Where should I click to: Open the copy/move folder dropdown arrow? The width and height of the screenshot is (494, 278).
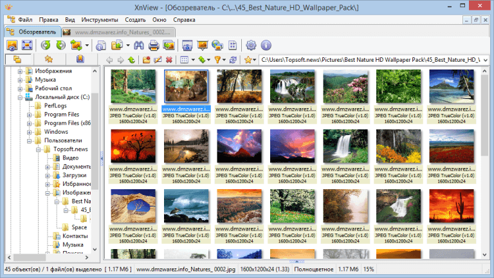point(128,46)
